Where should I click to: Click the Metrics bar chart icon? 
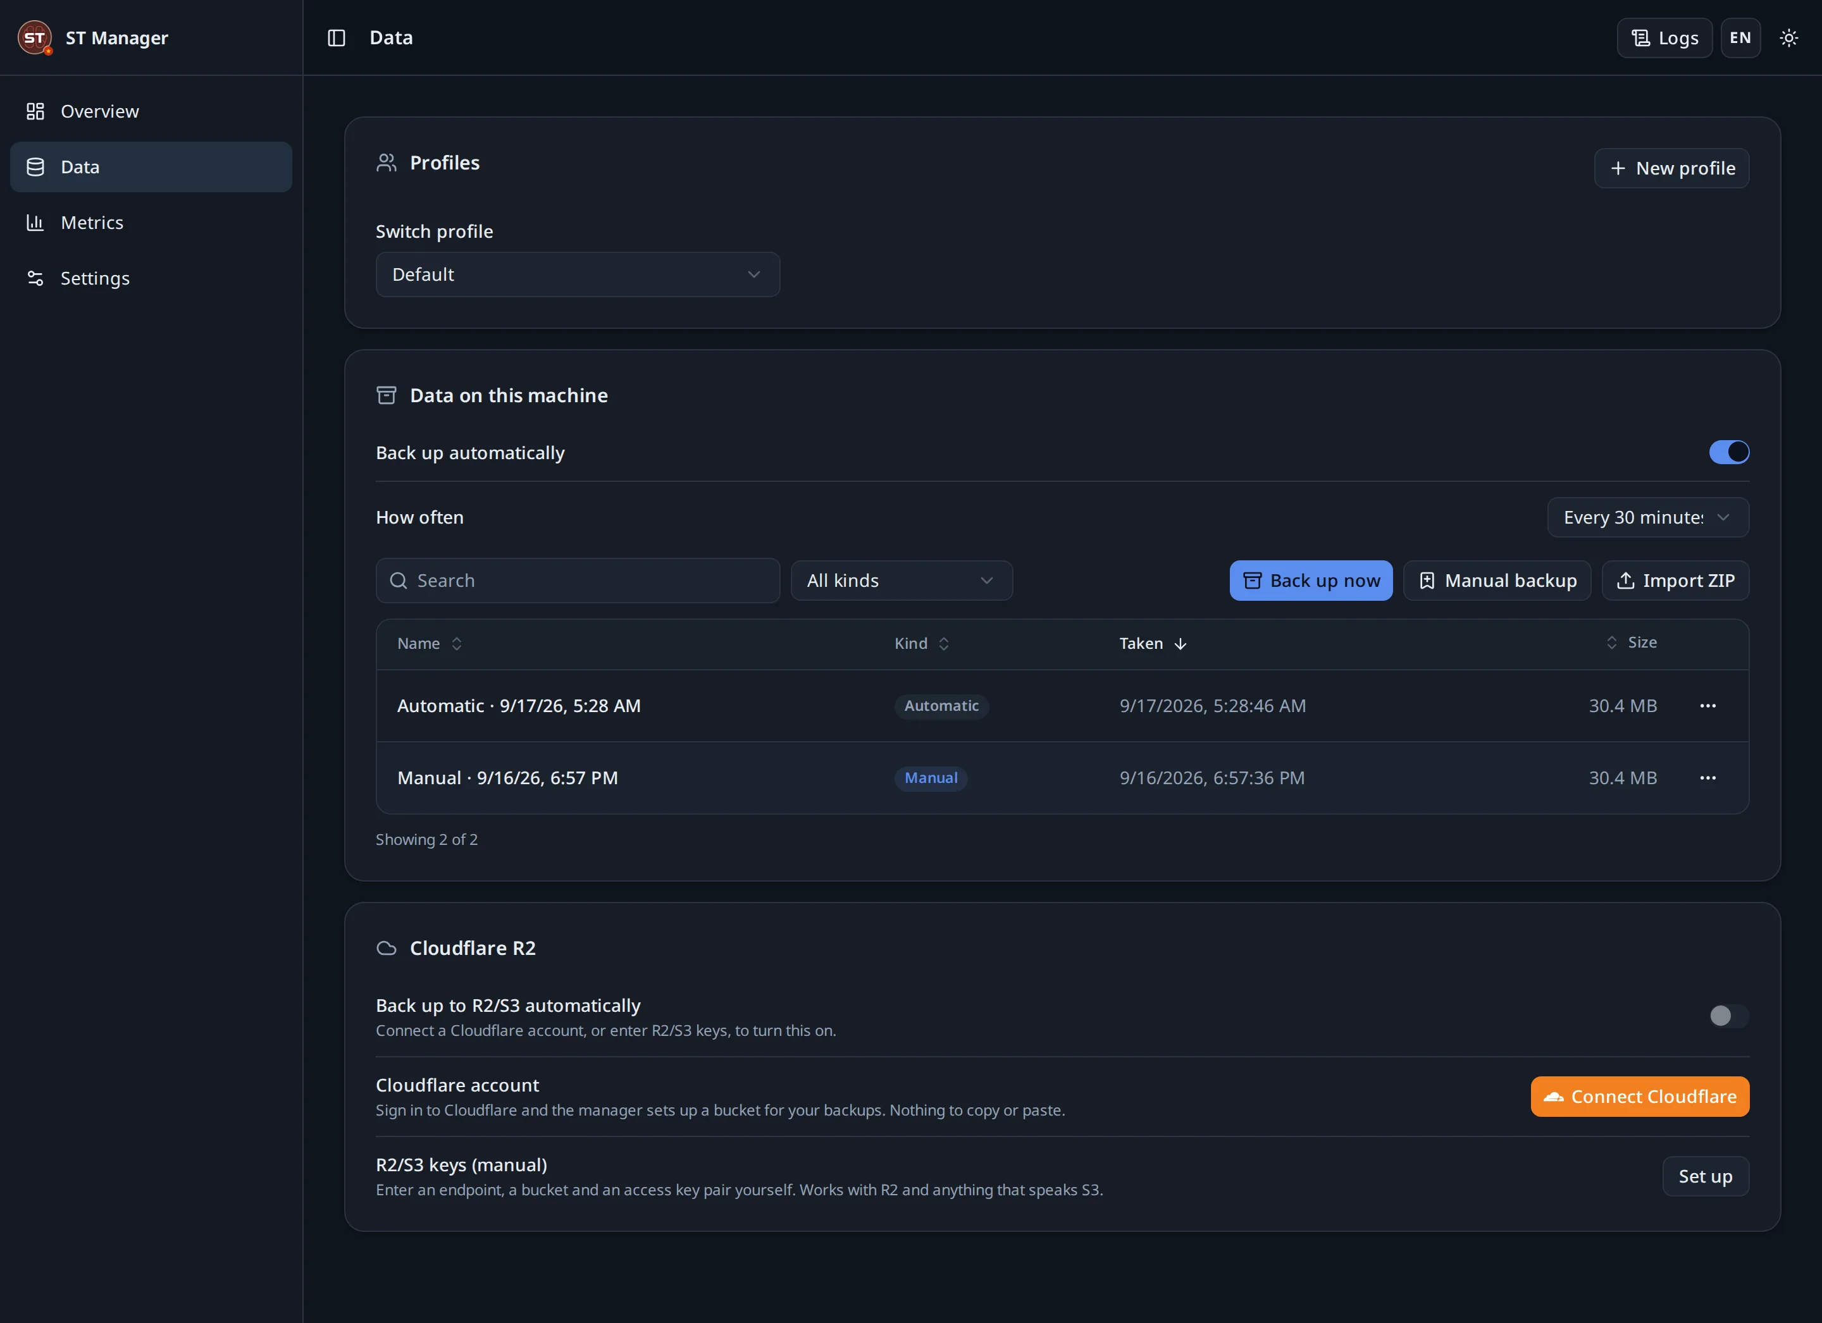35,223
